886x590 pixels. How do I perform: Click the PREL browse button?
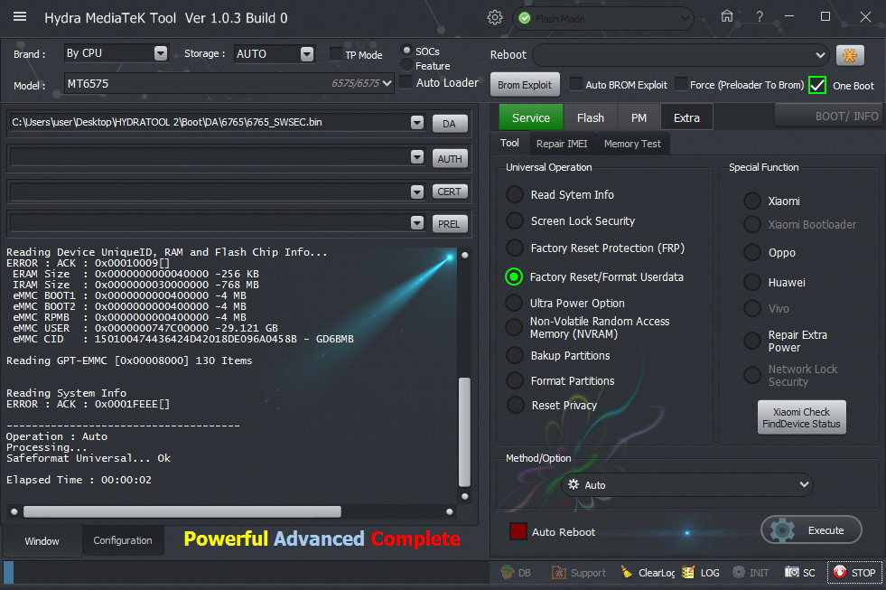point(449,224)
